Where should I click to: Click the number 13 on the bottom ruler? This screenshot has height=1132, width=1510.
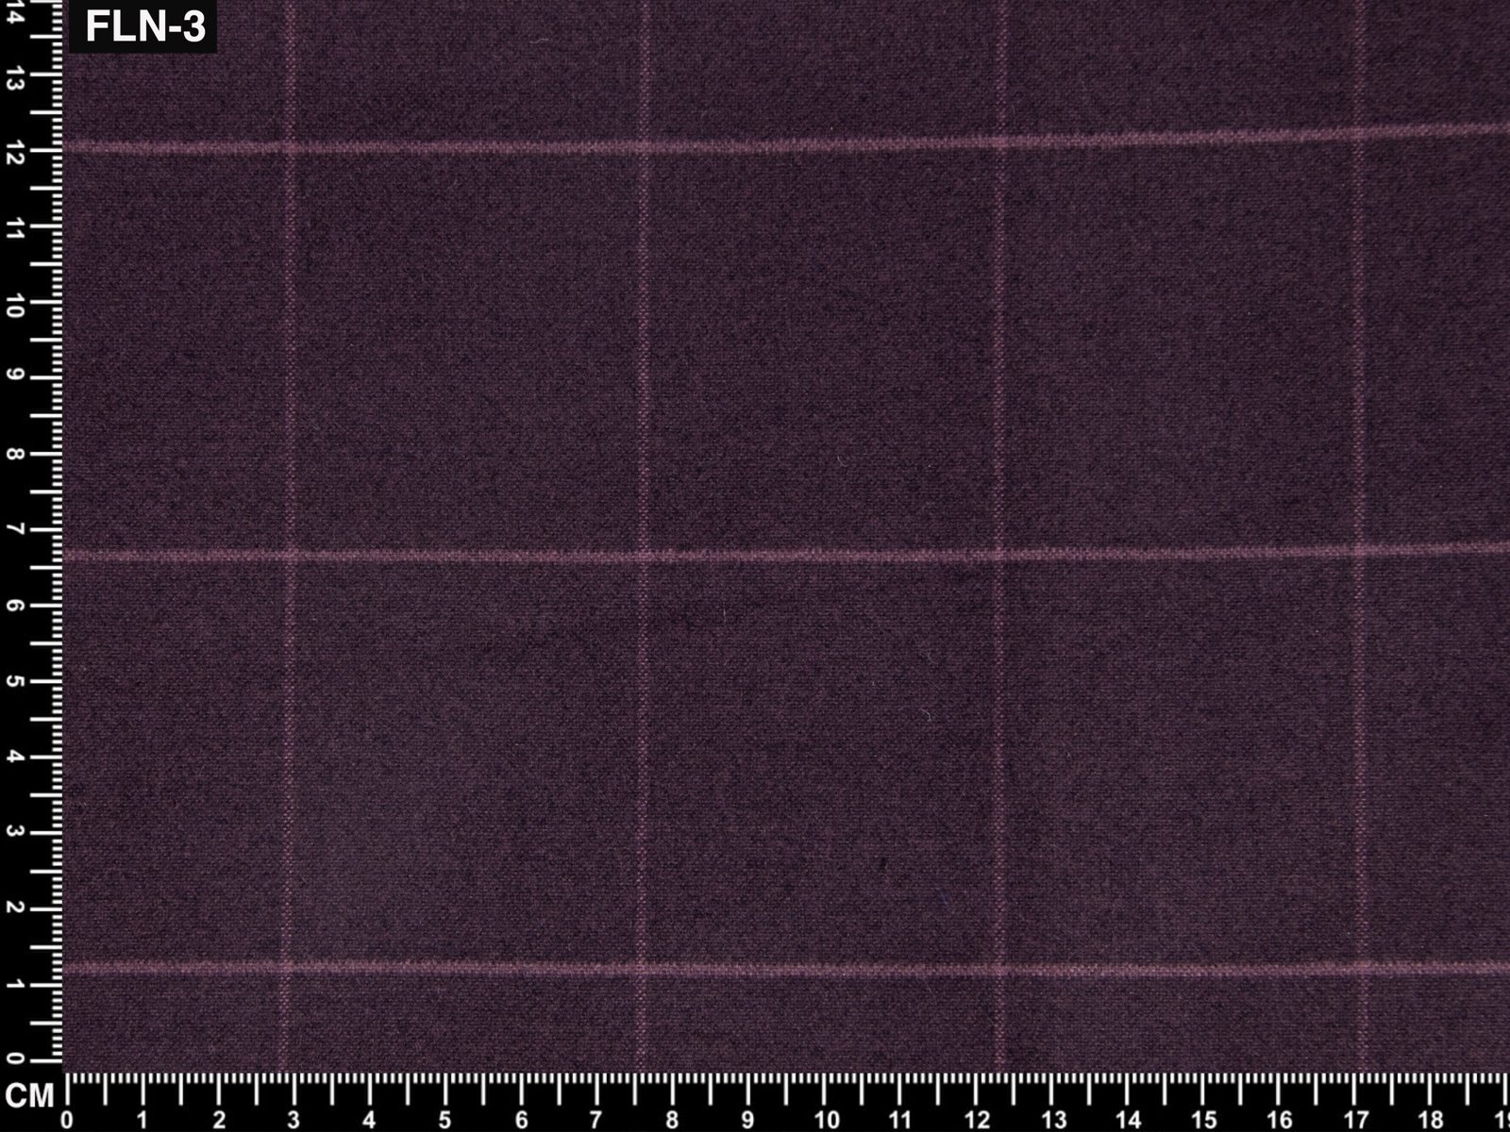pyautogui.click(x=1054, y=1119)
